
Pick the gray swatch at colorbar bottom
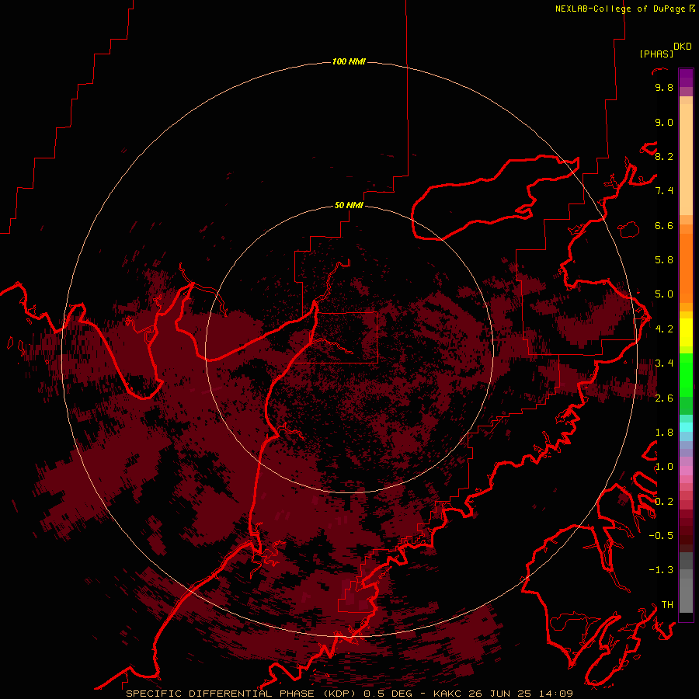click(686, 595)
